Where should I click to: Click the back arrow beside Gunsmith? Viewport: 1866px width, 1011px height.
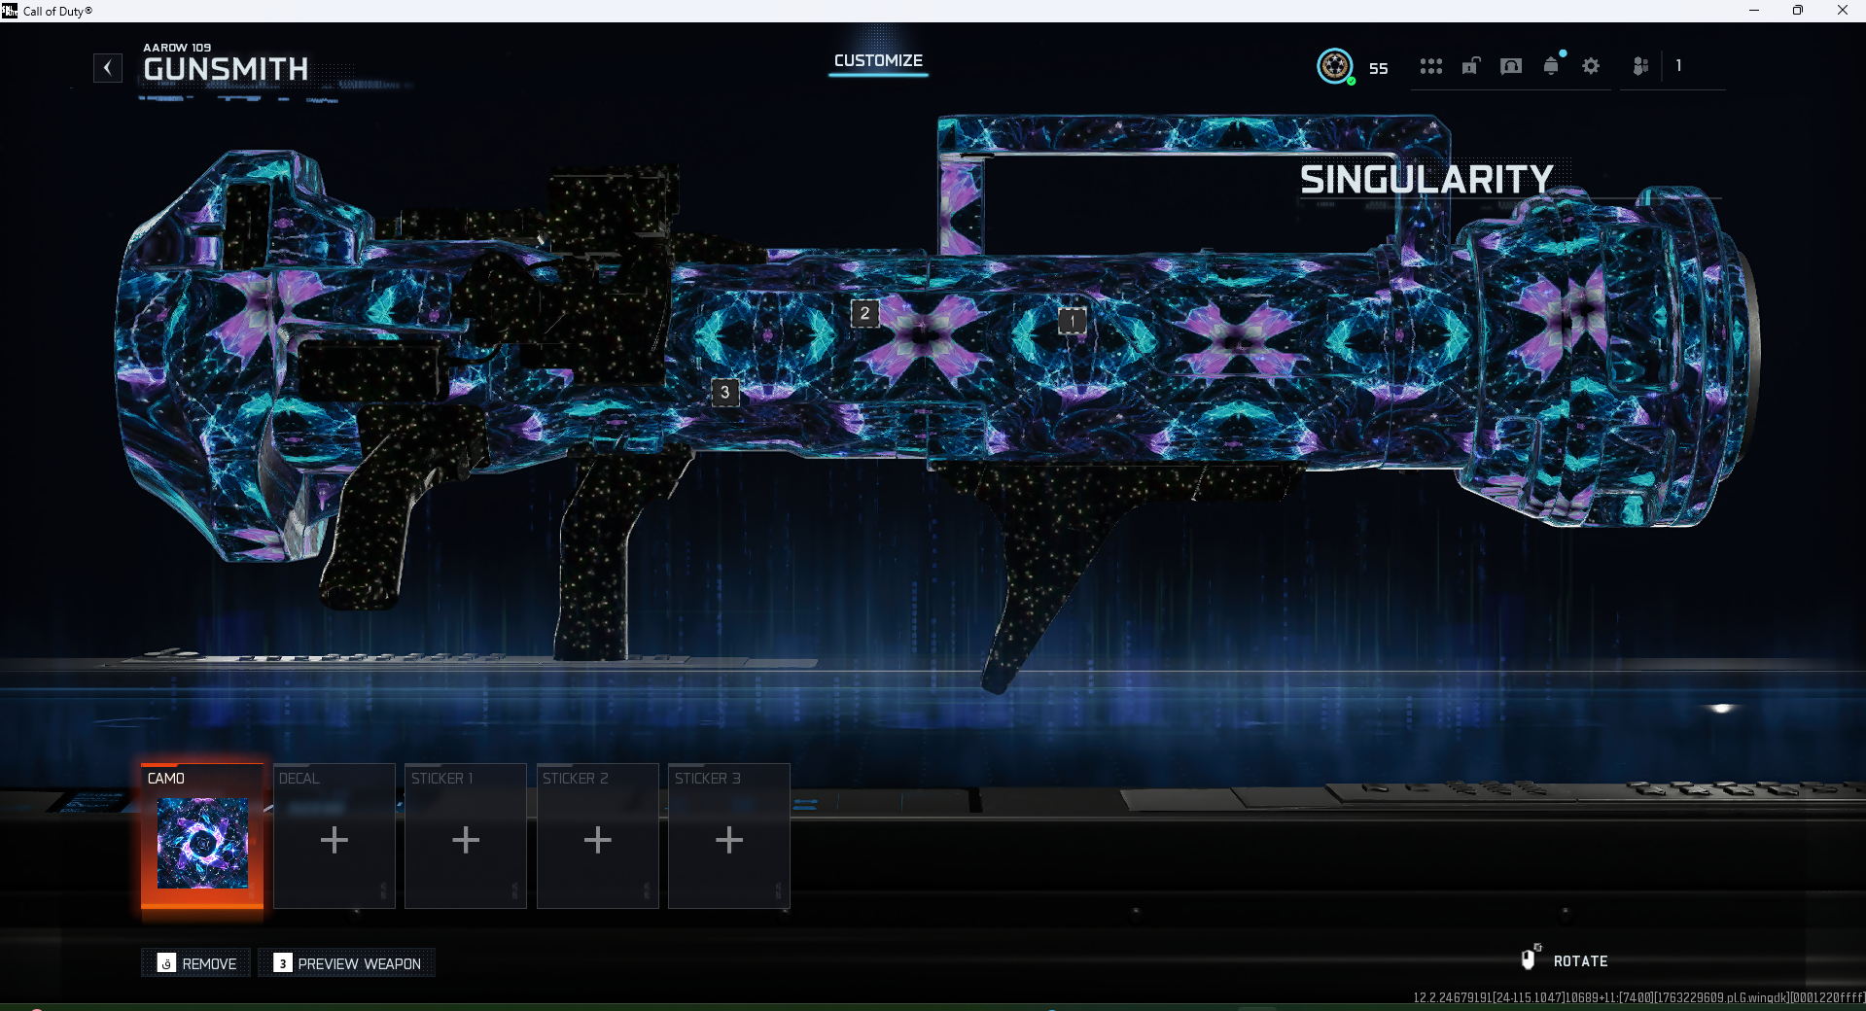click(x=108, y=68)
